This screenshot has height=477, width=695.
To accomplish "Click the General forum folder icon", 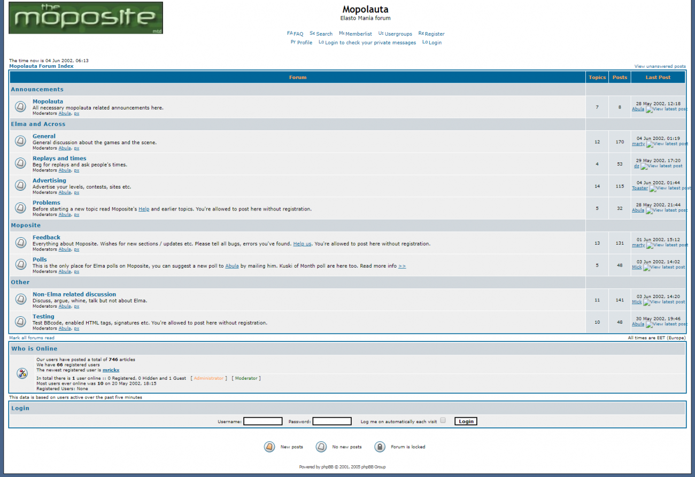I will click(x=20, y=142).
